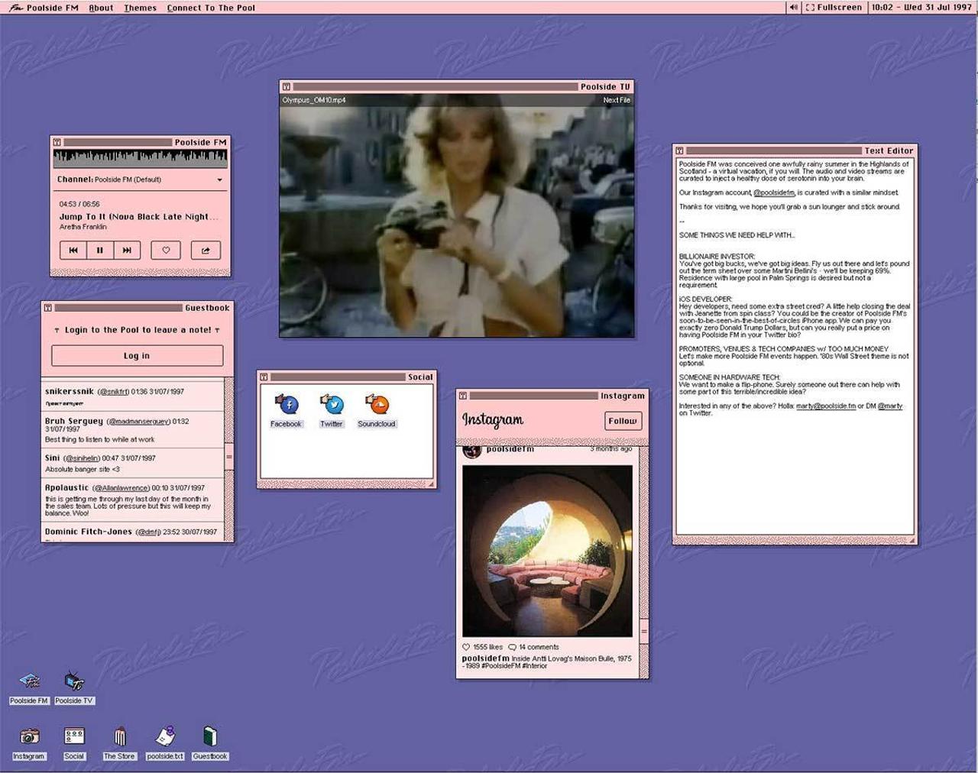Viewport: 978px width, 773px height.
Task: Click poolsidefm username in Instagram caption
Action: (x=485, y=658)
